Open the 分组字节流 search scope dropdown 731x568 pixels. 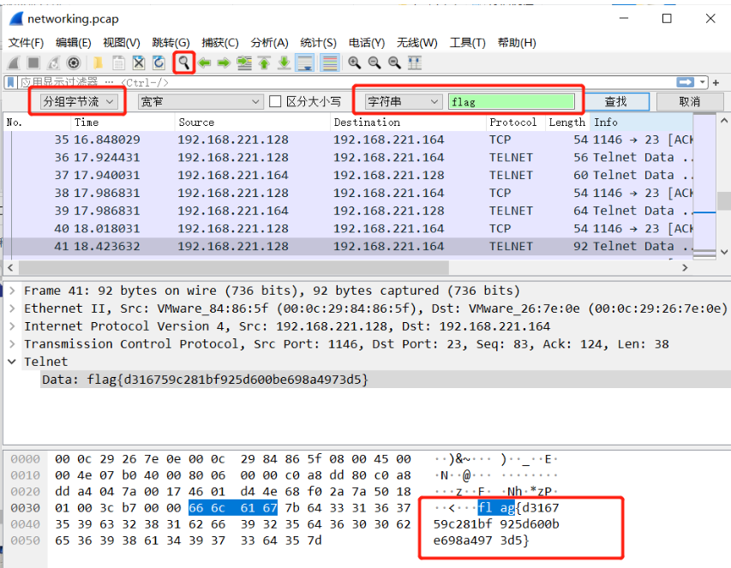[x=77, y=101]
